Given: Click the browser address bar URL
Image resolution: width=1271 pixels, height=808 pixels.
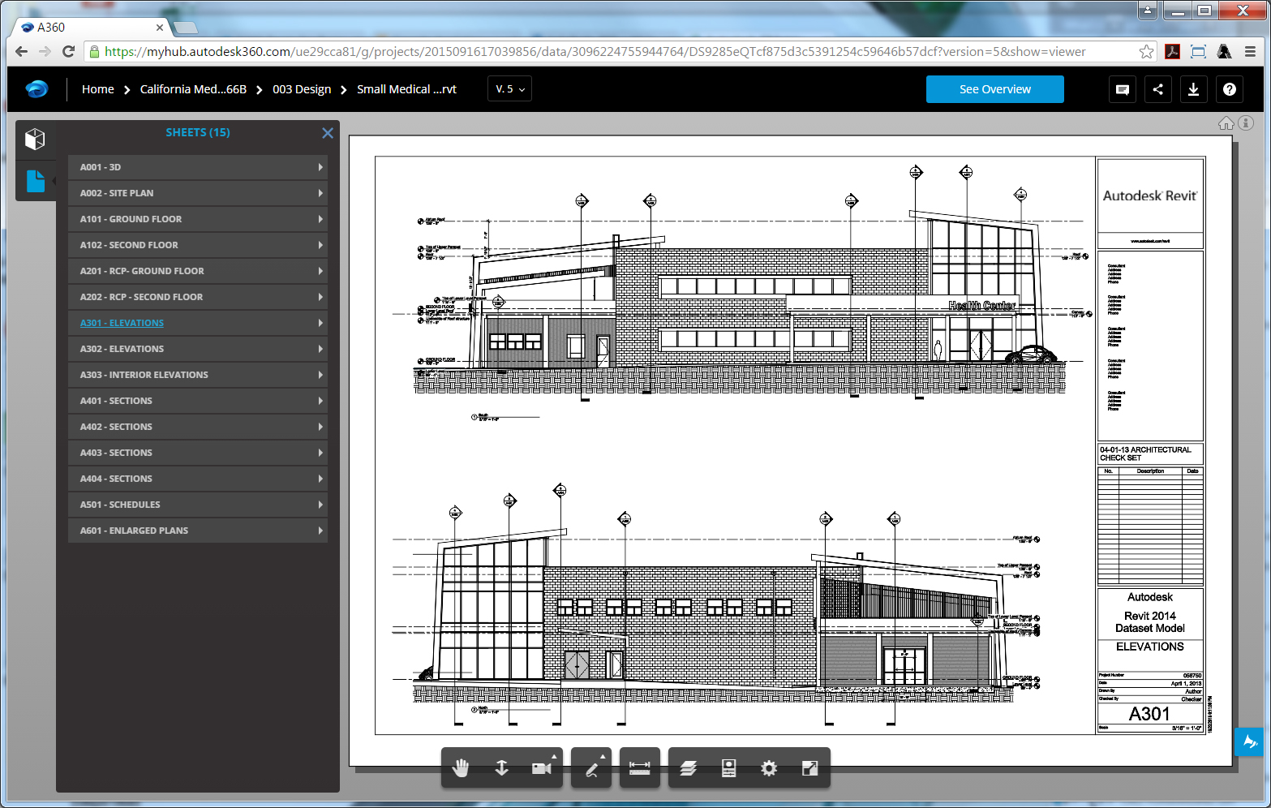Looking at the screenshot, I should (595, 52).
